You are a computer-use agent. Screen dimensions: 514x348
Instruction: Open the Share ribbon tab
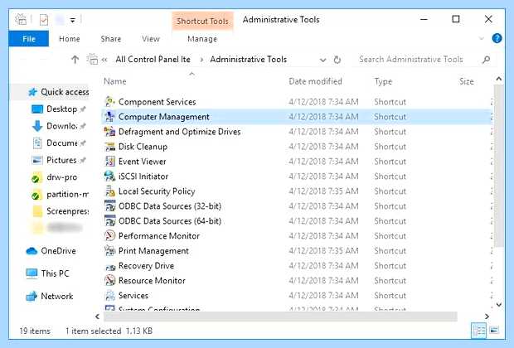(x=111, y=39)
